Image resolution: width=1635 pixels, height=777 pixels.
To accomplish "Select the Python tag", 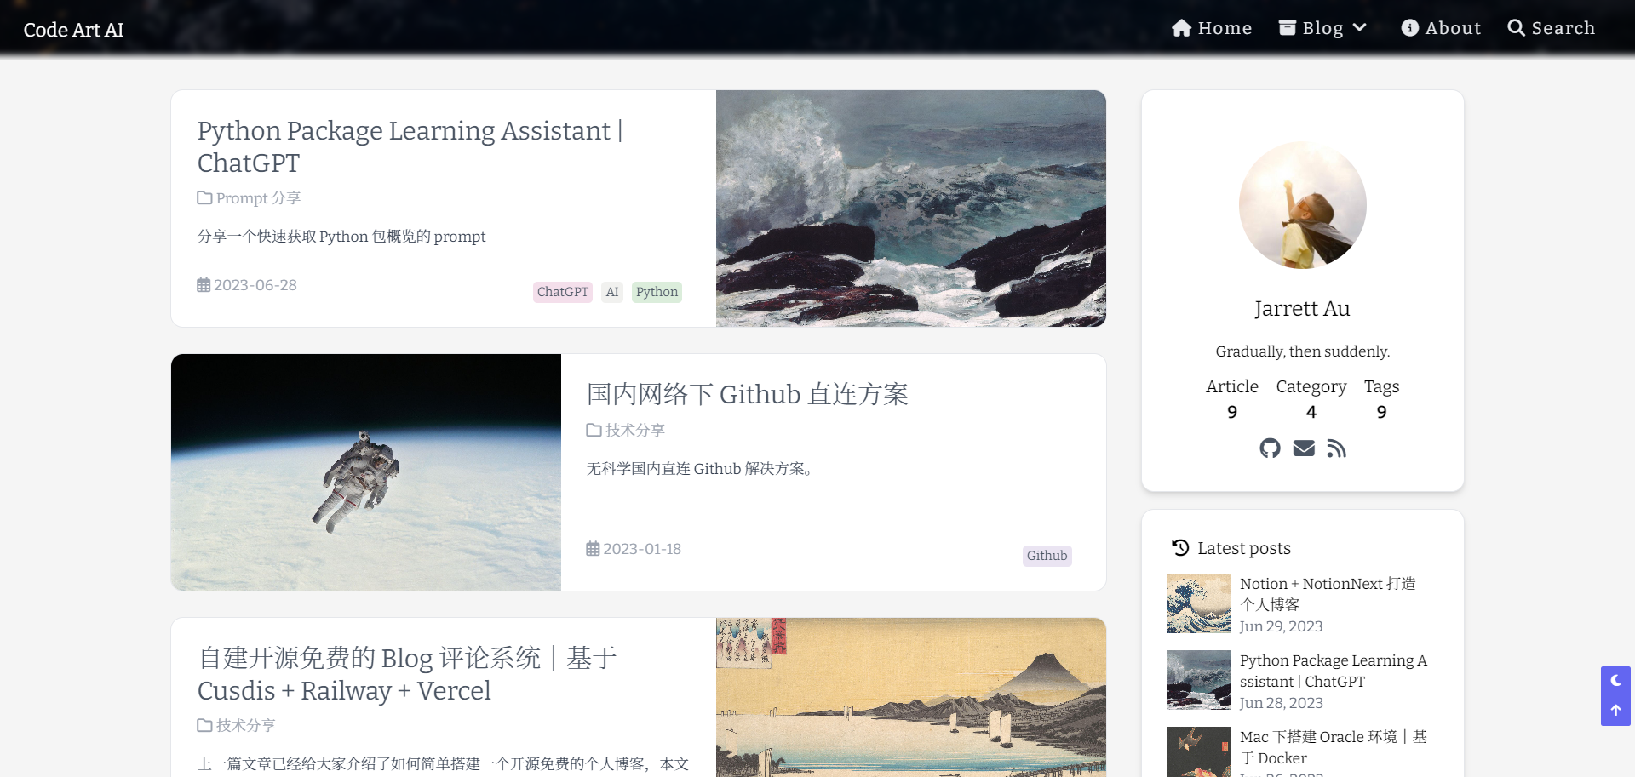I will 657,292.
